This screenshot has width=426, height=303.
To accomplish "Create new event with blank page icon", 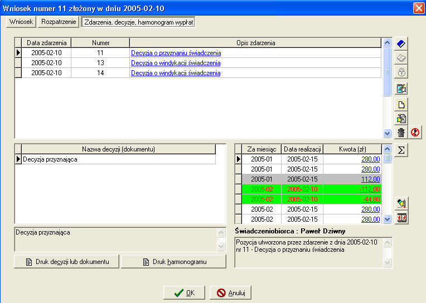I will tap(401, 105).
